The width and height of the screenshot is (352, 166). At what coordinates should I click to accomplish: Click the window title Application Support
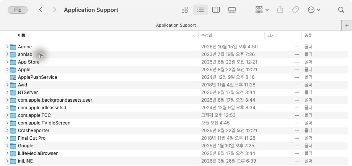[91, 10]
